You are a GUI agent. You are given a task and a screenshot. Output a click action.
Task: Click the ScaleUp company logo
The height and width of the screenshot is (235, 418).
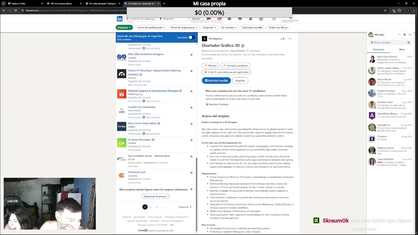[x=121, y=57]
